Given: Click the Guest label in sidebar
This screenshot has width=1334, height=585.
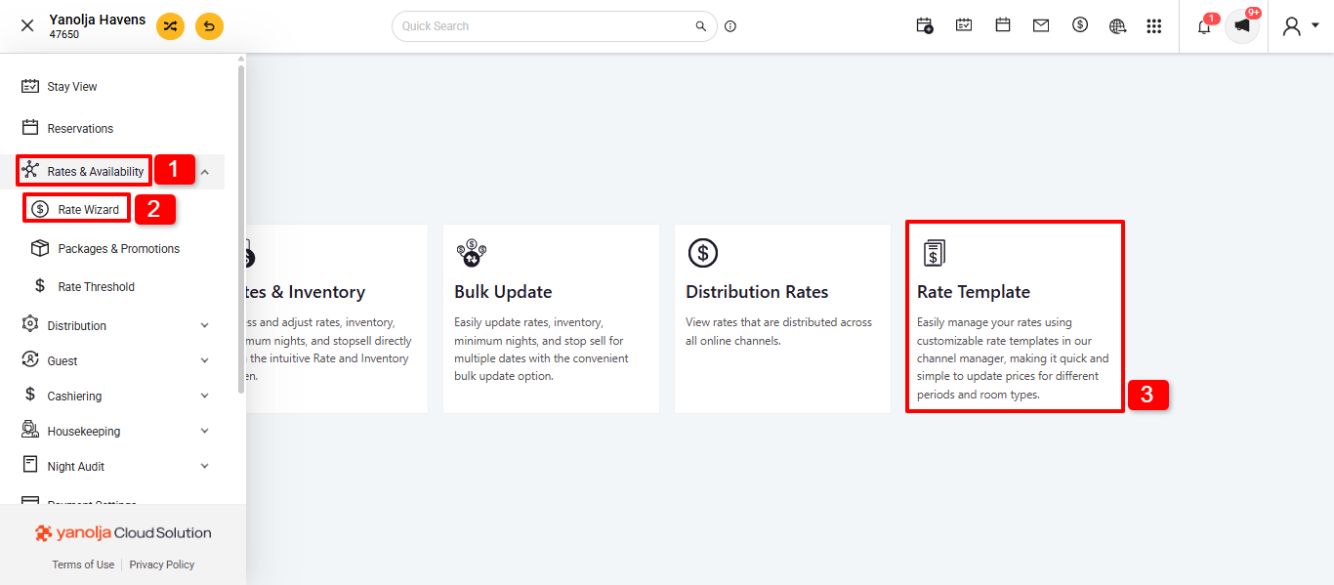Looking at the screenshot, I should click(63, 361).
